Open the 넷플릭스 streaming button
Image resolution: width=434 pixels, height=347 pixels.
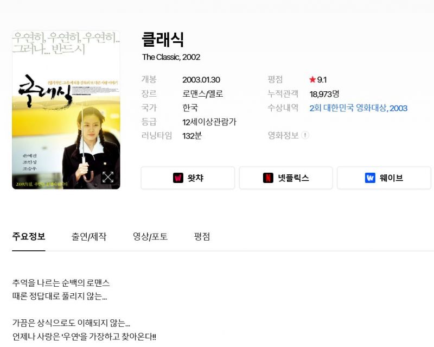coord(286,178)
